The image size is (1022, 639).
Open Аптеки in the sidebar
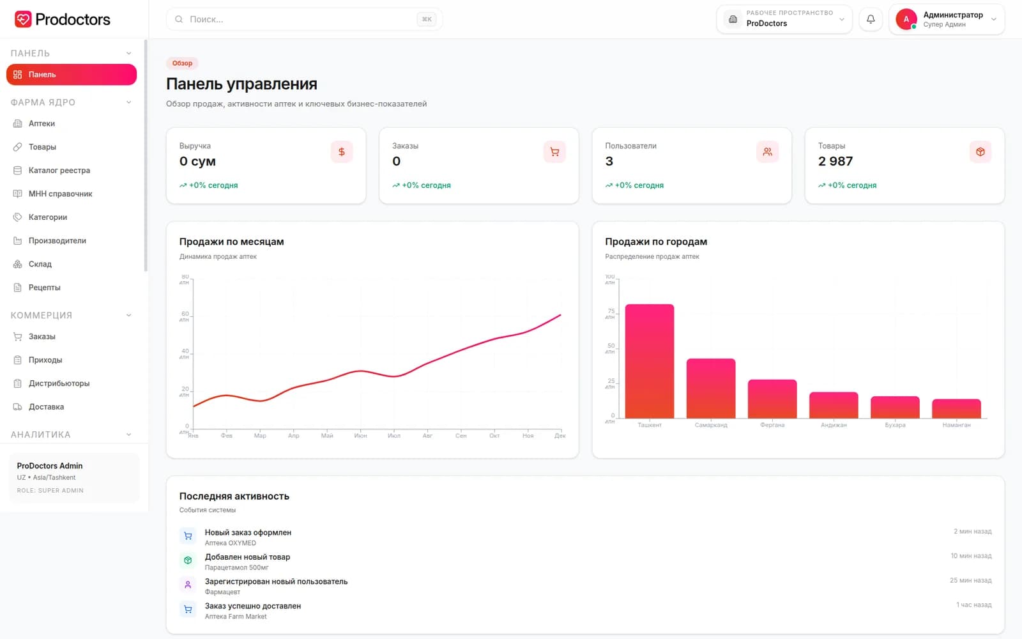tap(72, 123)
